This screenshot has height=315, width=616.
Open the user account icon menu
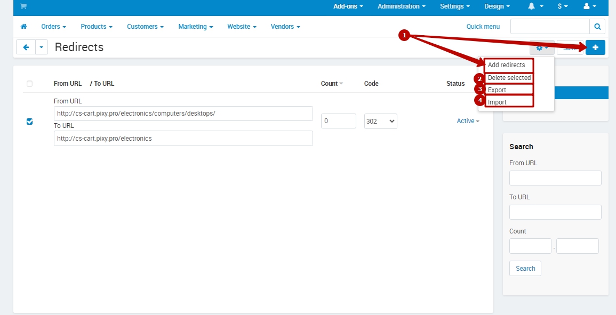coord(590,6)
